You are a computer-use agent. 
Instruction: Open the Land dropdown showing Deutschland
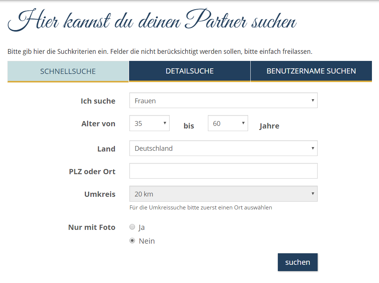(223, 148)
